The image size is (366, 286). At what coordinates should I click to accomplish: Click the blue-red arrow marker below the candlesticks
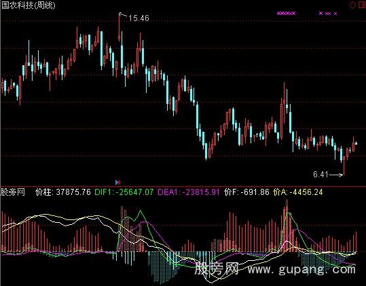point(118,182)
